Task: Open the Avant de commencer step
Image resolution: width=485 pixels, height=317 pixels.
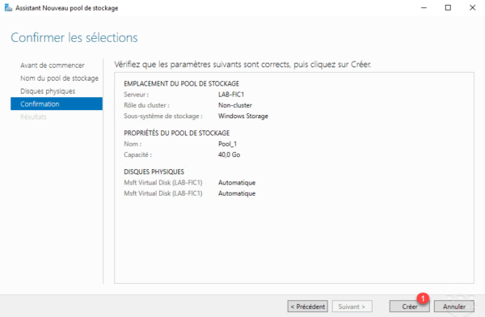Action: click(x=53, y=66)
